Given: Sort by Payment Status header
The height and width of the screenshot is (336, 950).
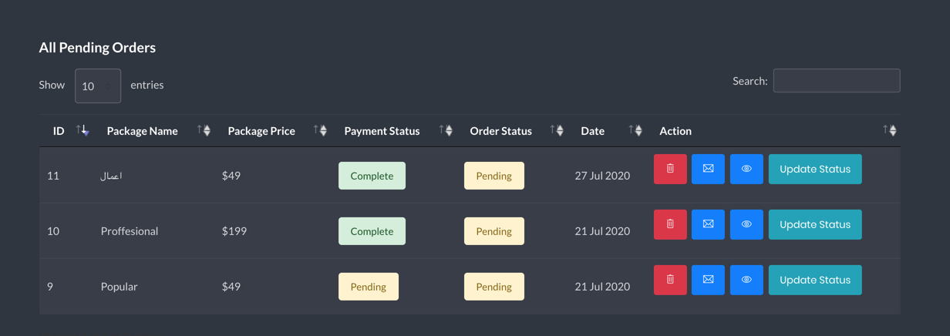Looking at the screenshot, I should pyautogui.click(x=382, y=131).
